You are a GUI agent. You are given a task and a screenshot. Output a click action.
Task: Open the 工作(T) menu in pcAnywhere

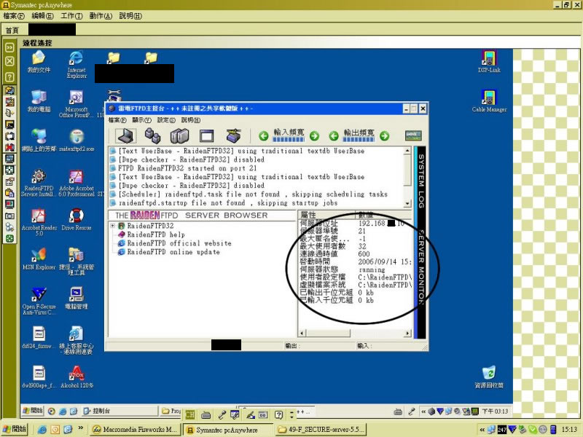[x=71, y=16]
